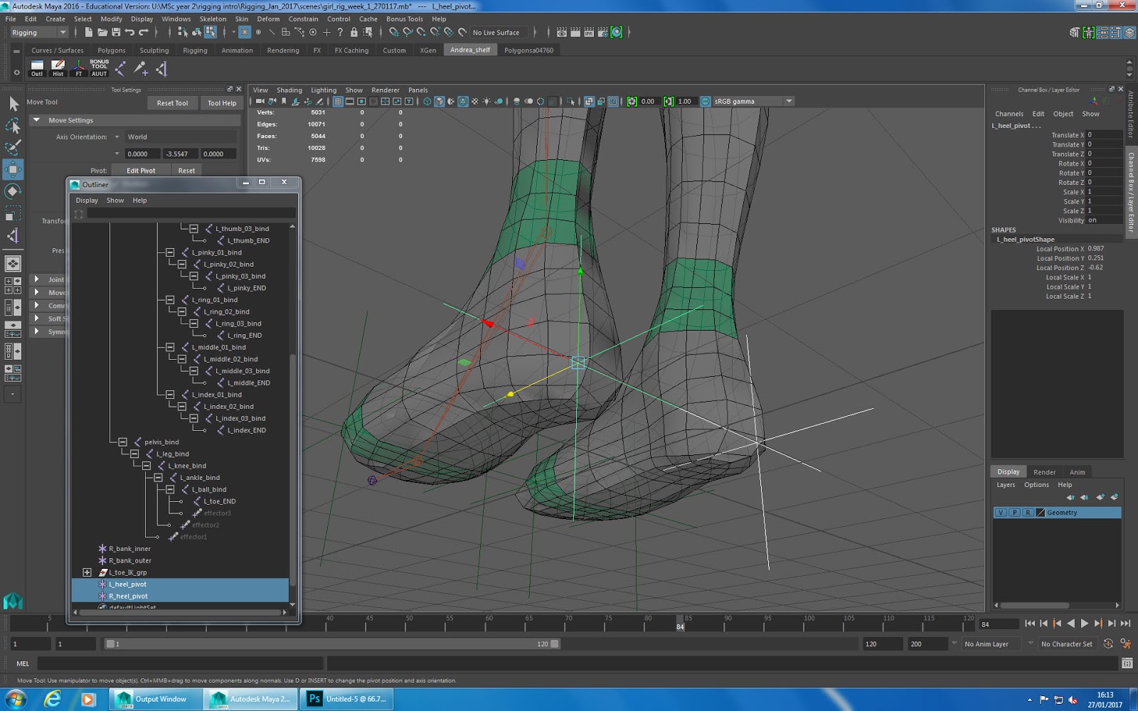Launch the BONUS TOOL AUUT shelf item

(x=99, y=68)
